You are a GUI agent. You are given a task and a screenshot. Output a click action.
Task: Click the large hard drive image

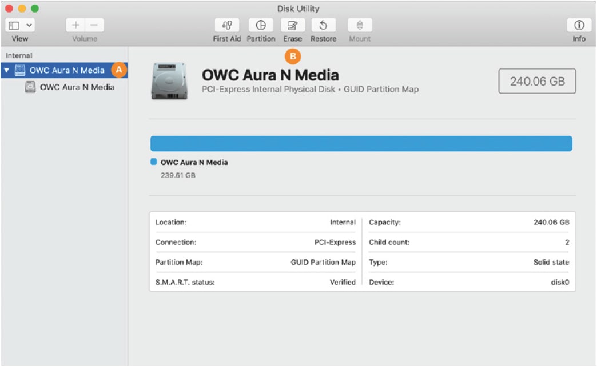tap(169, 81)
